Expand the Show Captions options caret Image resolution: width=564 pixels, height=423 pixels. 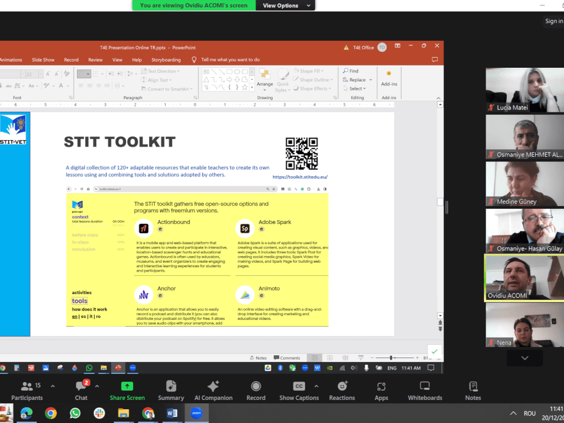316,386
